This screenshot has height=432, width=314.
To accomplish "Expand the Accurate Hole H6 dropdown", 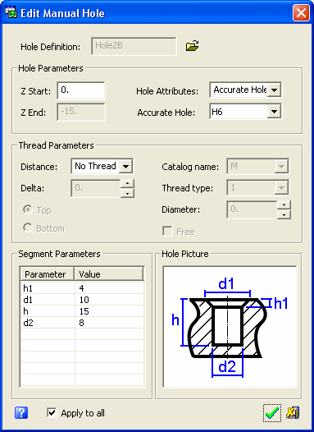I will click(274, 112).
